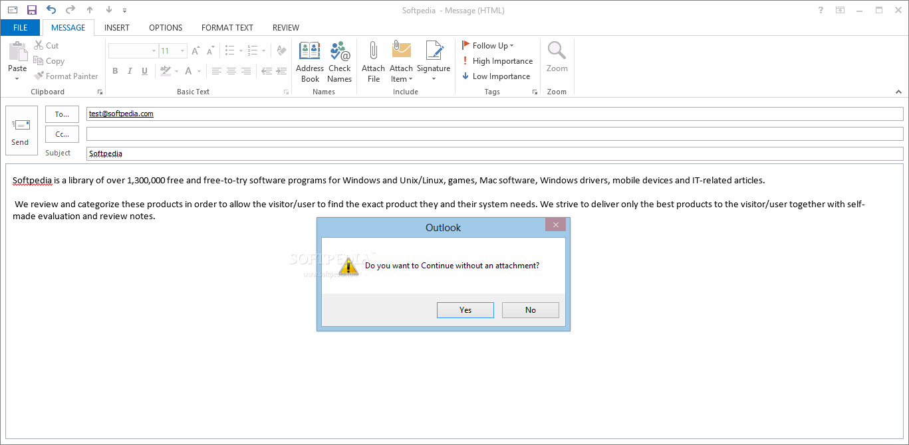909x445 pixels.
Task: Open the Follow Up flag menu
Action: pyautogui.click(x=488, y=46)
